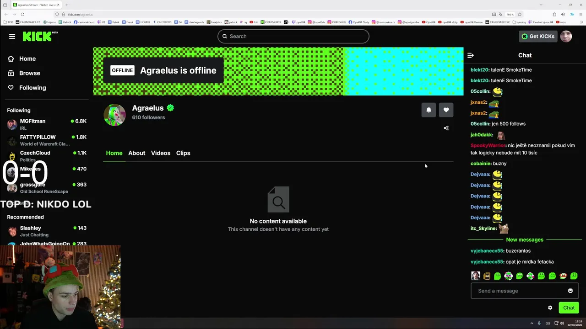Open the CASINOAKCE.CZ bookmark
The image size is (586, 329).
(28, 22)
